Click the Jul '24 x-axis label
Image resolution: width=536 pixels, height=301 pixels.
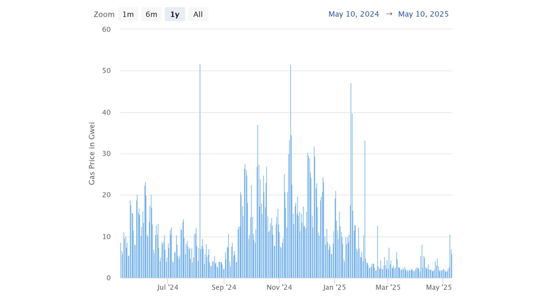167,287
